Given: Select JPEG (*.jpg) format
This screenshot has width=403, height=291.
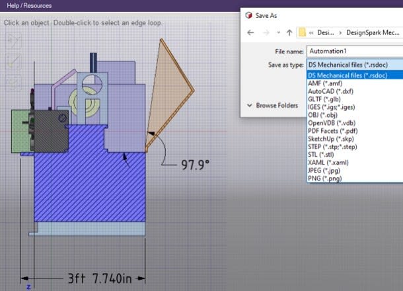Looking at the screenshot, I should tap(355, 171).
